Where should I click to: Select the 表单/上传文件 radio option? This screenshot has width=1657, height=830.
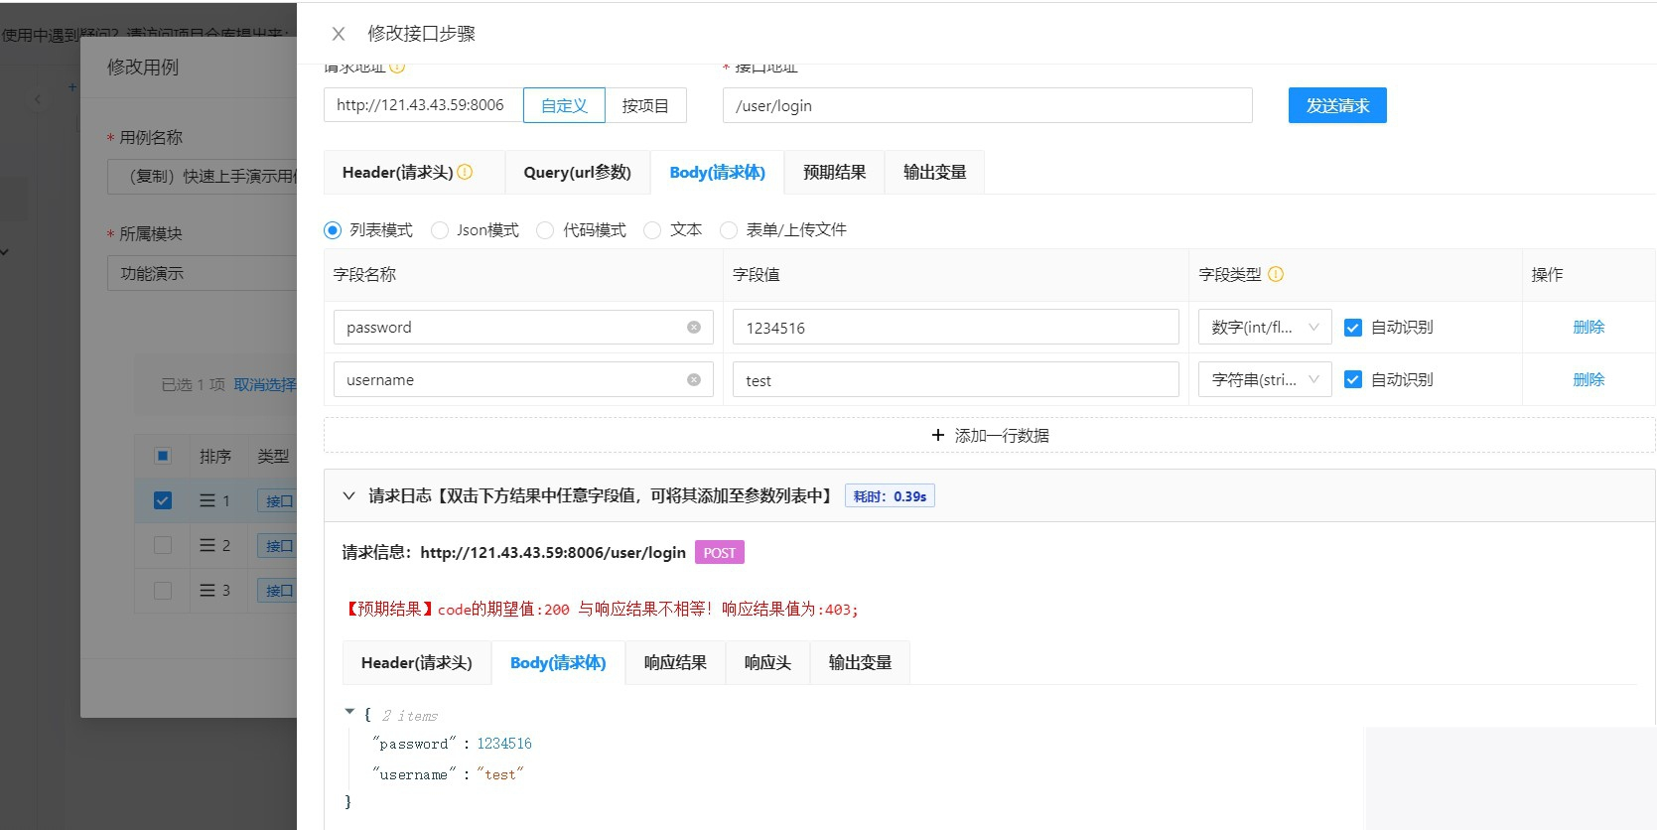[x=729, y=230]
